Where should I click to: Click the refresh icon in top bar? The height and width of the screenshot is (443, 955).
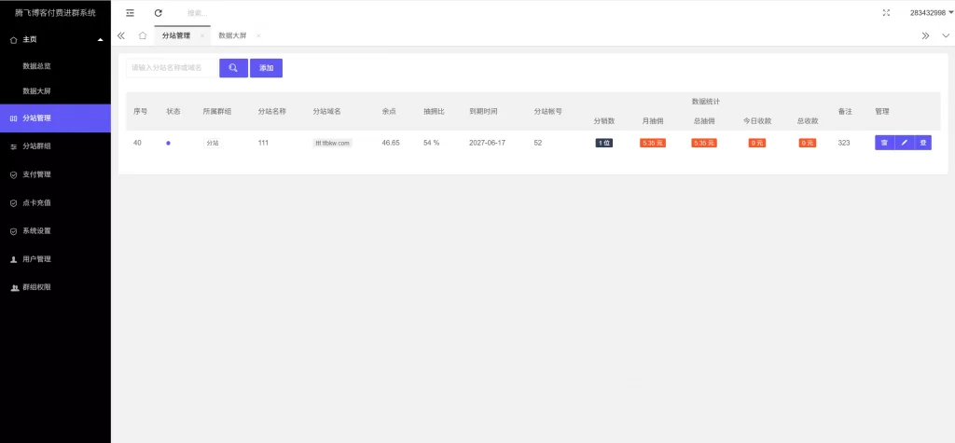point(158,13)
